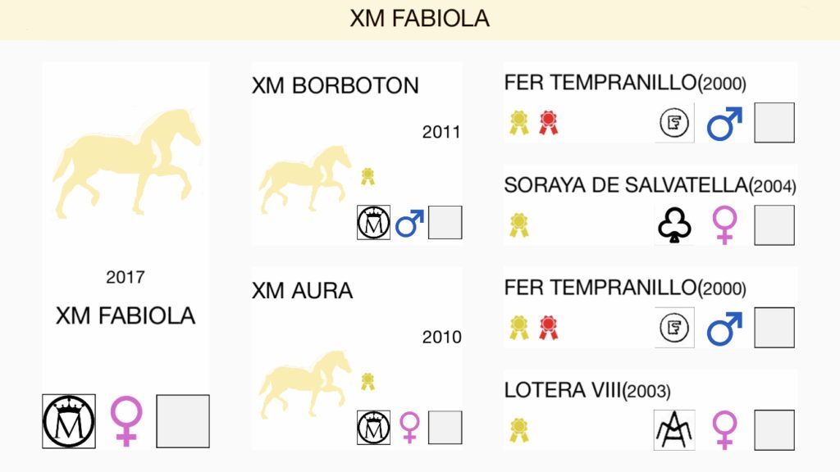
Task: Click the large horse silhouette above XM FABIOLA
Action: 127,163
